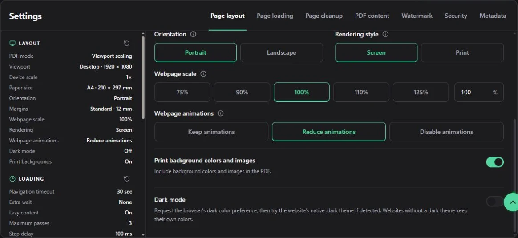Click Step delay '100 ms' value
This screenshot has height=238, width=518.
click(124, 234)
